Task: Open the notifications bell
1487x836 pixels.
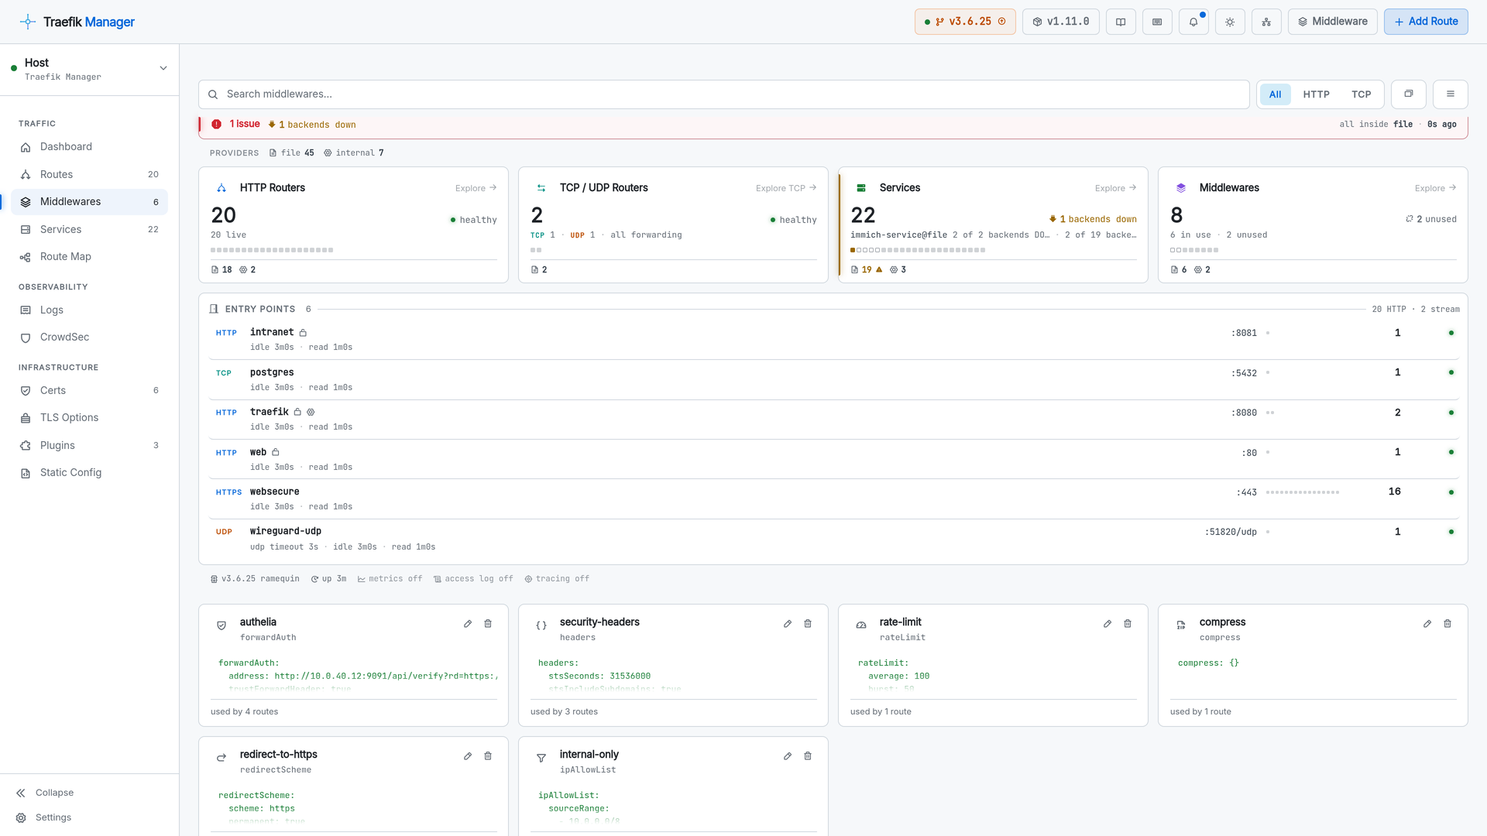Action: coord(1193,22)
